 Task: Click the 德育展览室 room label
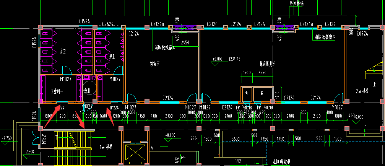click(x=267, y=64)
